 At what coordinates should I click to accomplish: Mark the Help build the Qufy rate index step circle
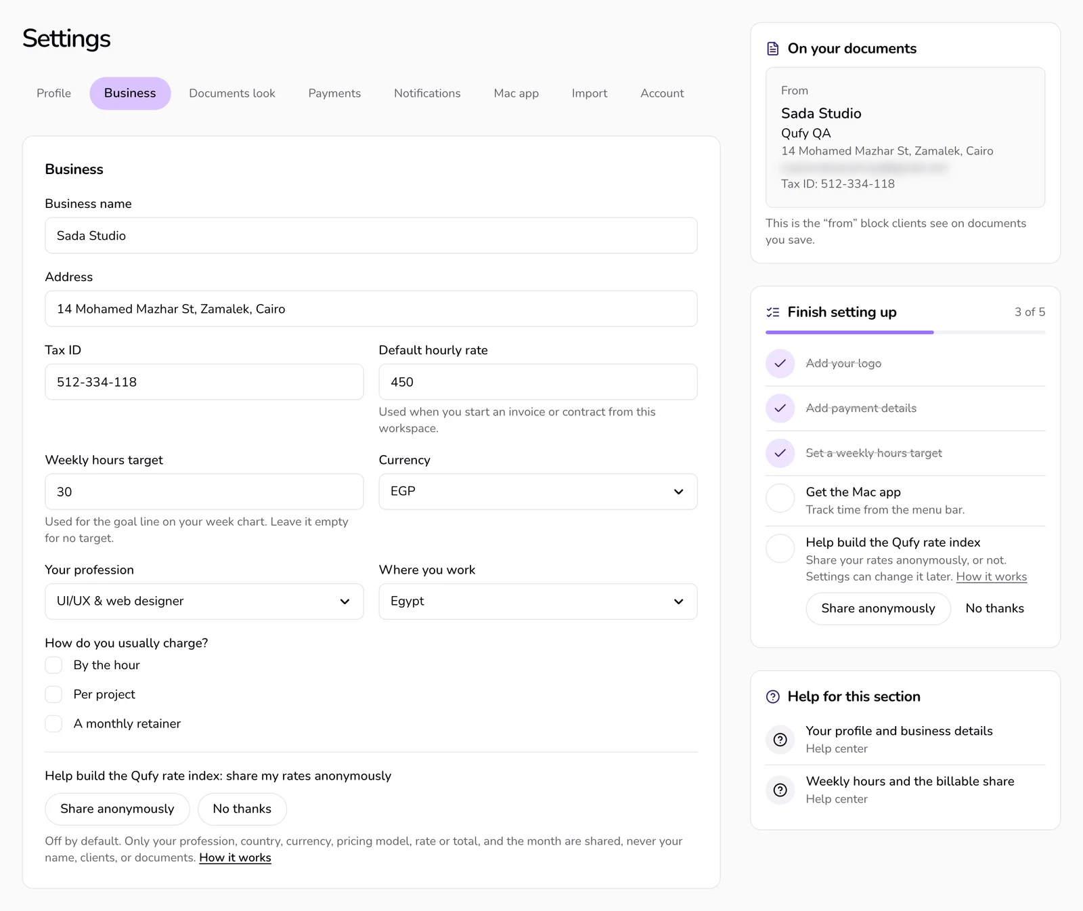coord(780,548)
